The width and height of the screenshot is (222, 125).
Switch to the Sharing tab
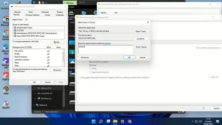[60, 12]
